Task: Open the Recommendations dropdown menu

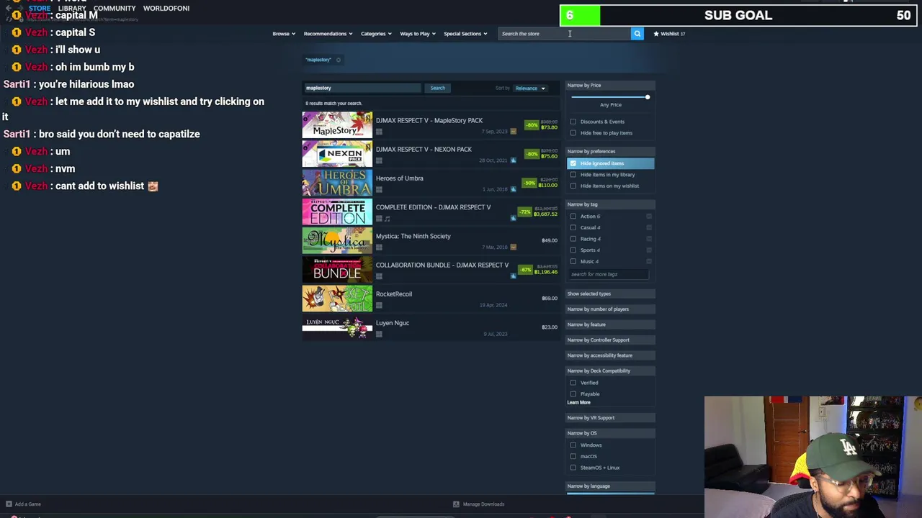Action: [x=328, y=34]
